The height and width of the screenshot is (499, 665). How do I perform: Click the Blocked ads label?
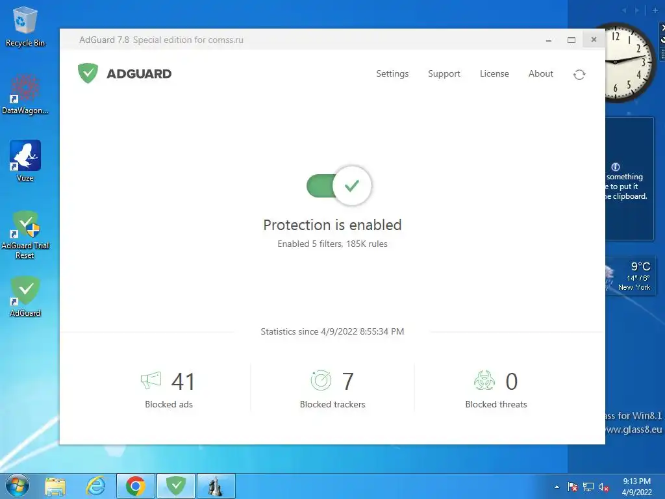[x=169, y=404]
